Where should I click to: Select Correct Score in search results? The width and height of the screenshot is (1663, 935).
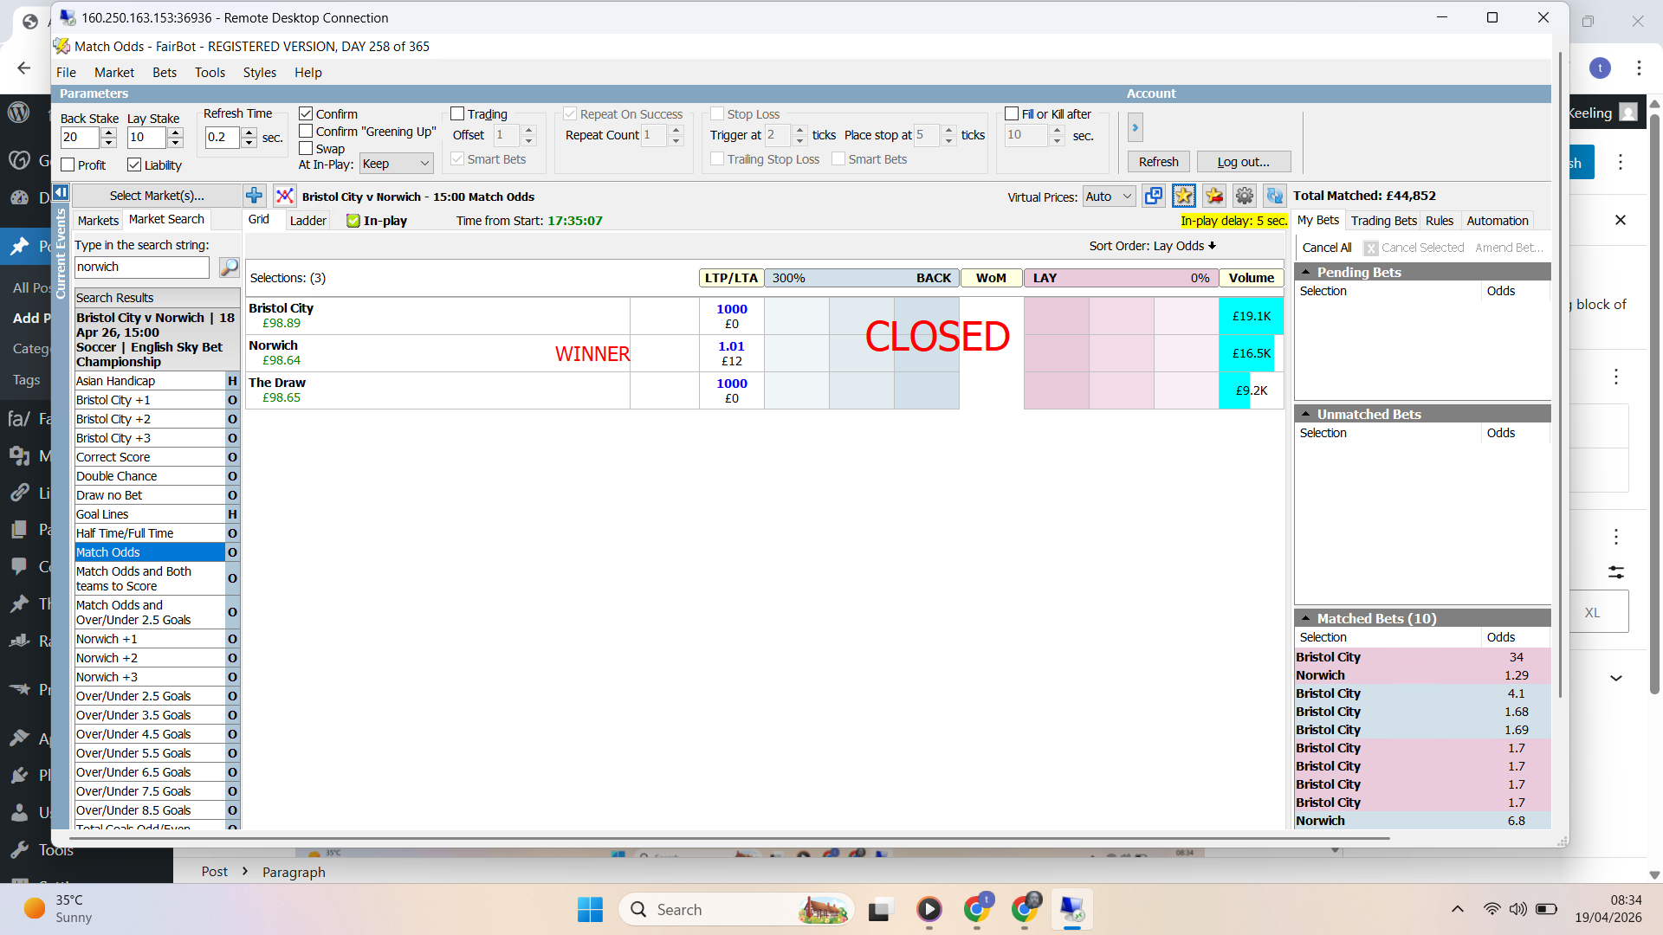pyautogui.click(x=113, y=457)
